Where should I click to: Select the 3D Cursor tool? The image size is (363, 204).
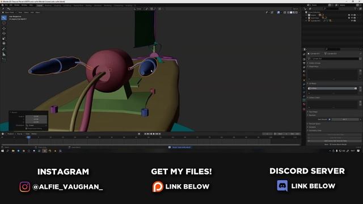point(4,23)
